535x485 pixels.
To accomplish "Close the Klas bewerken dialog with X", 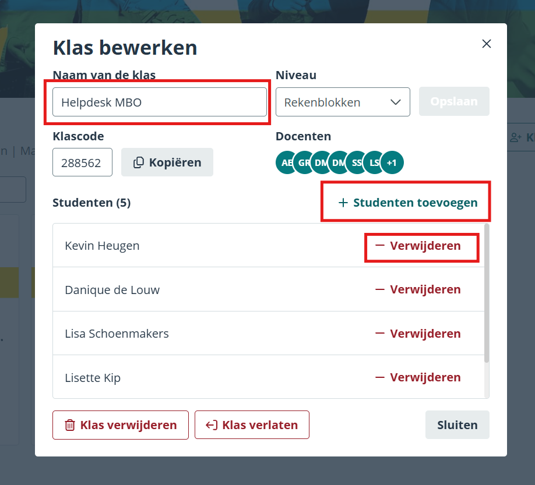I will click(486, 44).
